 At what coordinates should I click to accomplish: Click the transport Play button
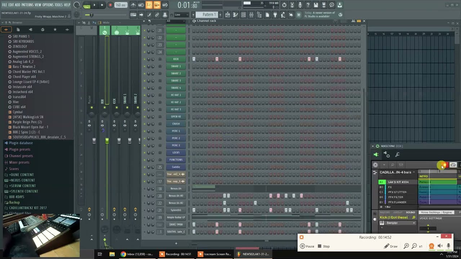pyautogui.click(x=95, y=5)
